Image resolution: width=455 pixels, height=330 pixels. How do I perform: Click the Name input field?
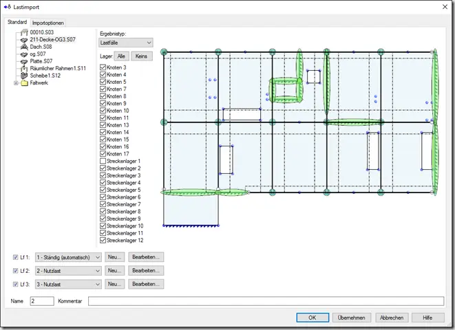[42, 301]
